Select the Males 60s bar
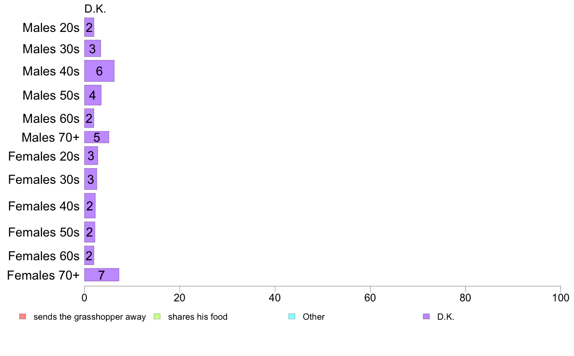 (89, 118)
